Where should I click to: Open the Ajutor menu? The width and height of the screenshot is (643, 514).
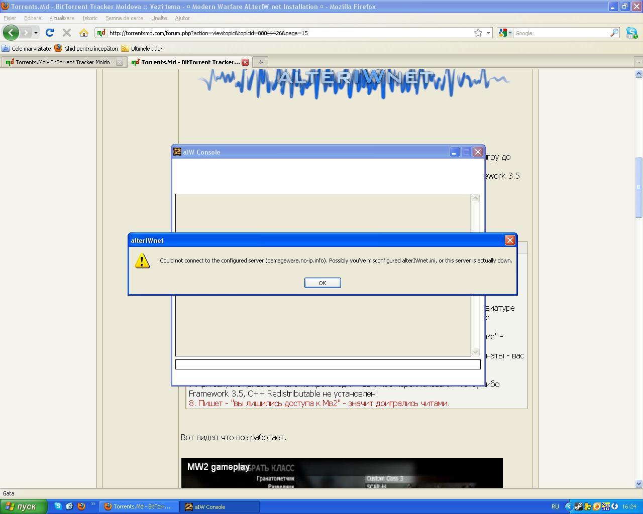182,18
